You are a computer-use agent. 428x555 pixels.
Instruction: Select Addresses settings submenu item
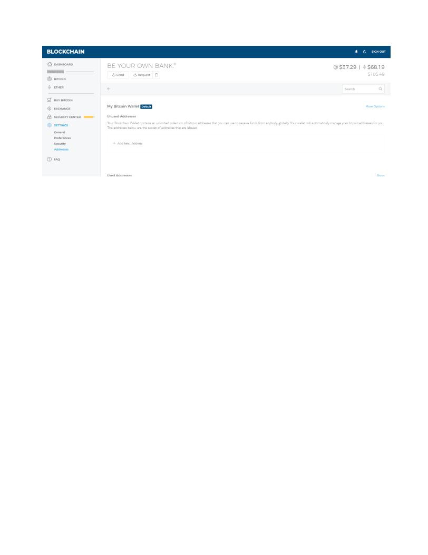click(61, 150)
